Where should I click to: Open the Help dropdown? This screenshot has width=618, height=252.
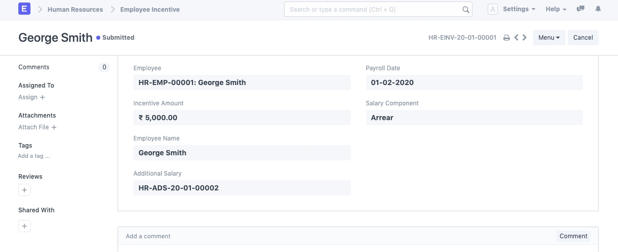point(555,9)
